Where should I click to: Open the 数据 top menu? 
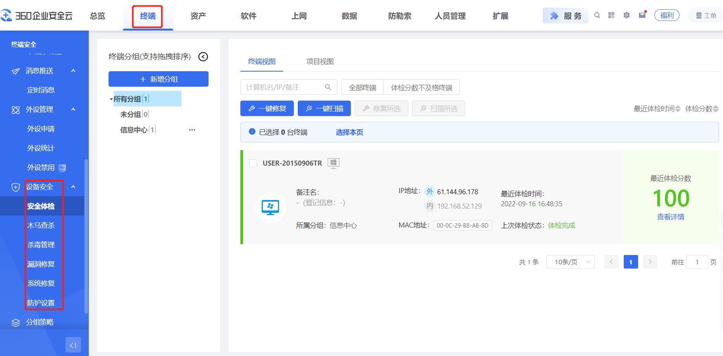pyautogui.click(x=349, y=16)
